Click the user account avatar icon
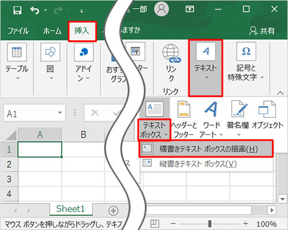The image size is (288, 230). click(161, 9)
